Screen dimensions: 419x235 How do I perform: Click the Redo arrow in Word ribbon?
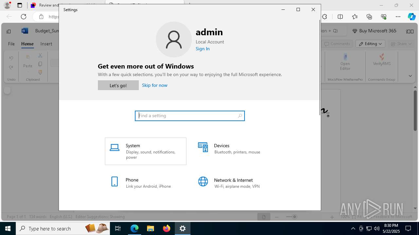point(11,67)
